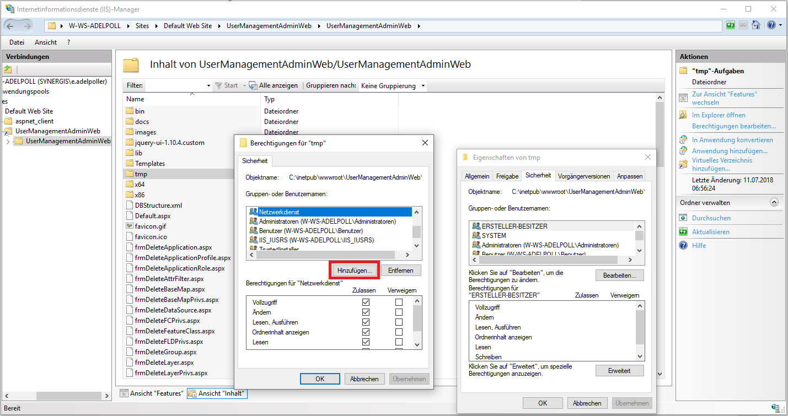This screenshot has height=416, width=788.
Task: Click the 'Alle anzeigen' filter icon
Action: click(253, 85)
